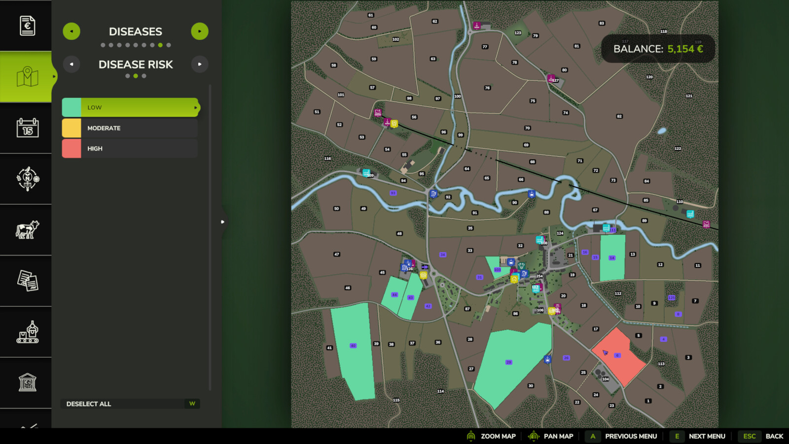Select the magenta sell point icon near field 123
The width and height of the screenshot is (789, 444).
(x=477, y=26)
